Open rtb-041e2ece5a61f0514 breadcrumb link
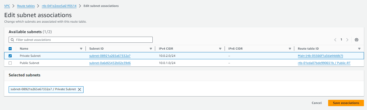 pyautogui.click(x=59, y=6)
